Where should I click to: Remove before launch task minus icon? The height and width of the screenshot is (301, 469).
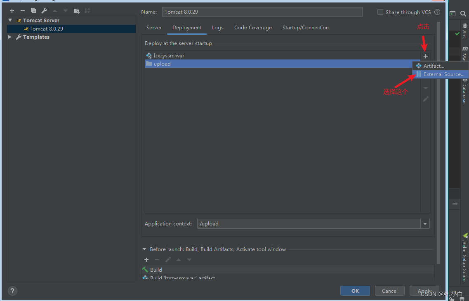(157, 260)
